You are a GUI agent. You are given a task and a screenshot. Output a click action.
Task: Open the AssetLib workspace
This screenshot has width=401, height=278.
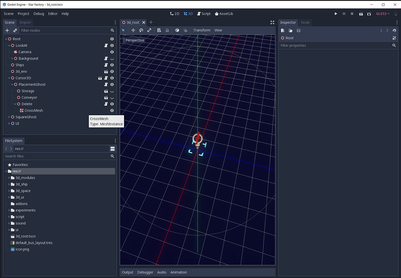pyautogui.click(x=224, y=14)
